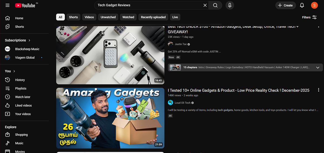The height and width of the screenshot is (153, 324).
Task: Open the Filters options
Action: pos(309,17)
